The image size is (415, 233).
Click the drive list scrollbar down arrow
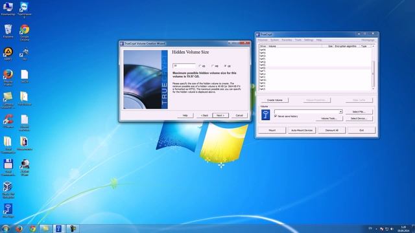pyautogui.click(x=373, y=89)
